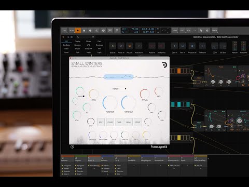
Task: Select the LFO module category
Action: [88, 45]
